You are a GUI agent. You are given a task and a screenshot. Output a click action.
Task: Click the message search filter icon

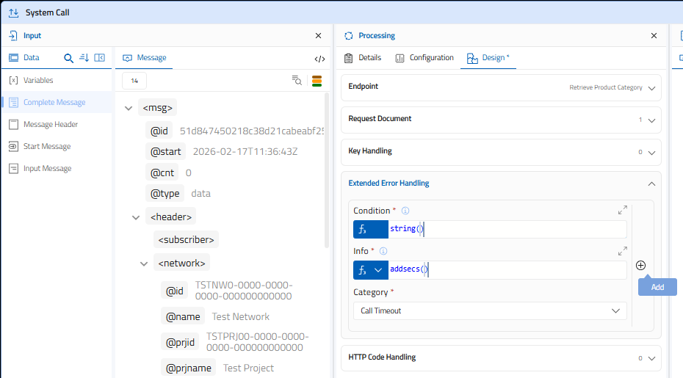pos(297,81)
